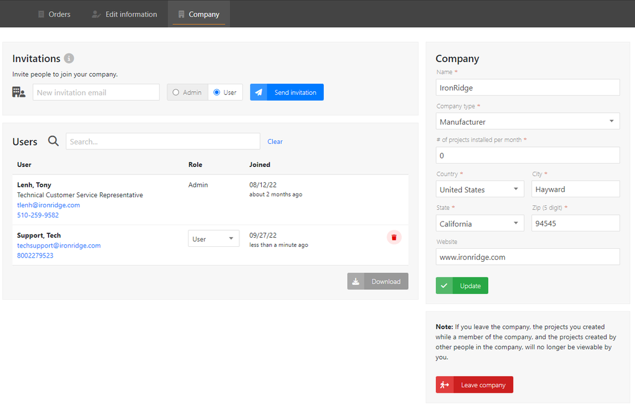Image resolution: width=635 pixels, height=407 pixels.
Task: Click the Clear search link
Action: [275, 141]
